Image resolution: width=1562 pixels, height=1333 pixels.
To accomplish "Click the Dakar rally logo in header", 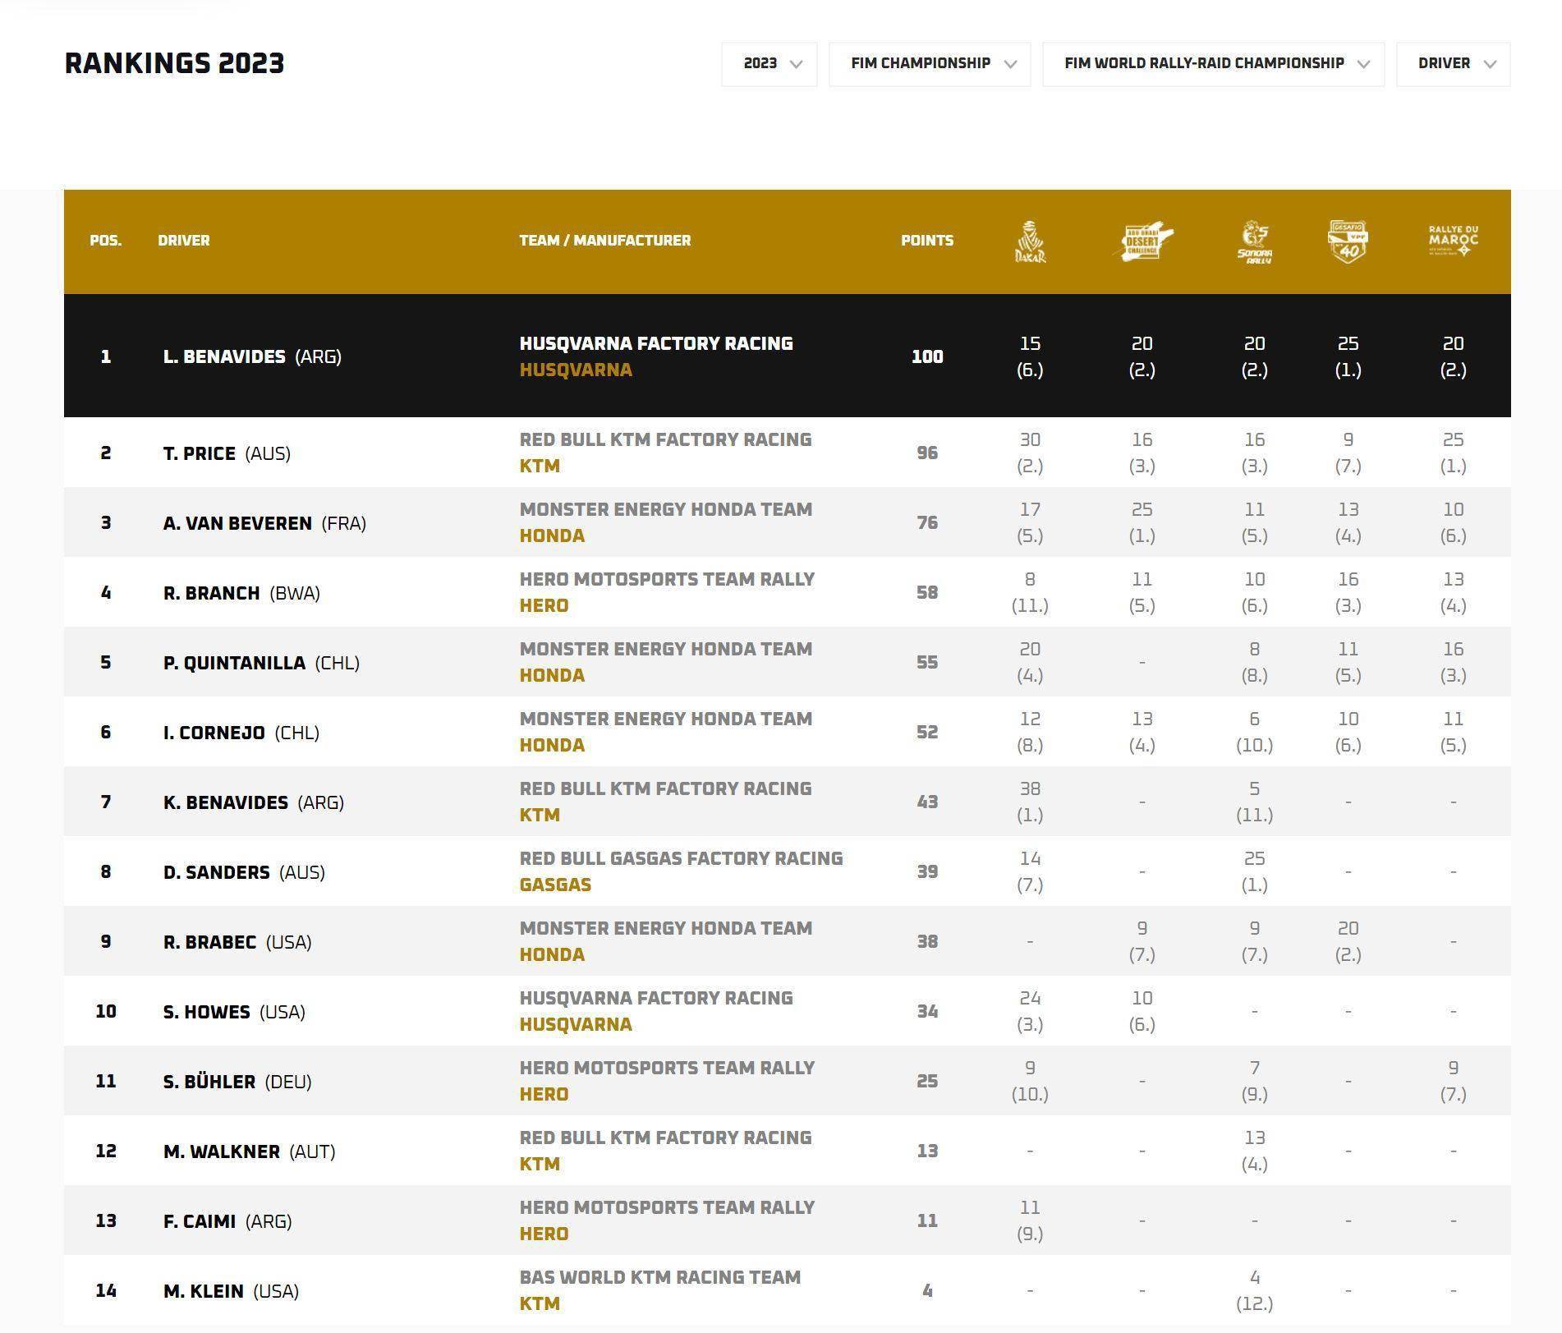I will tap(1030, 241).
